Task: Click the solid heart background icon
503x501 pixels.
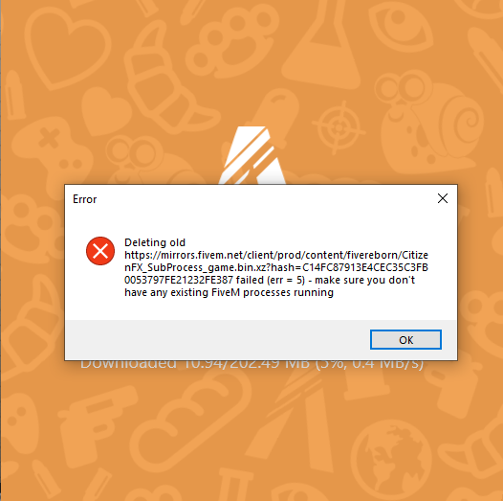Action: (x=104, y=112)
